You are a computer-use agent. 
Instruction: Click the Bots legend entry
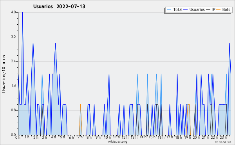[x=223, y=9]
